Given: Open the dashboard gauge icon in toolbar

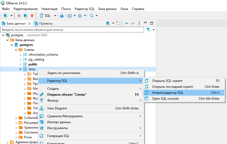Looking at the screenshot, I should point(70,16).
